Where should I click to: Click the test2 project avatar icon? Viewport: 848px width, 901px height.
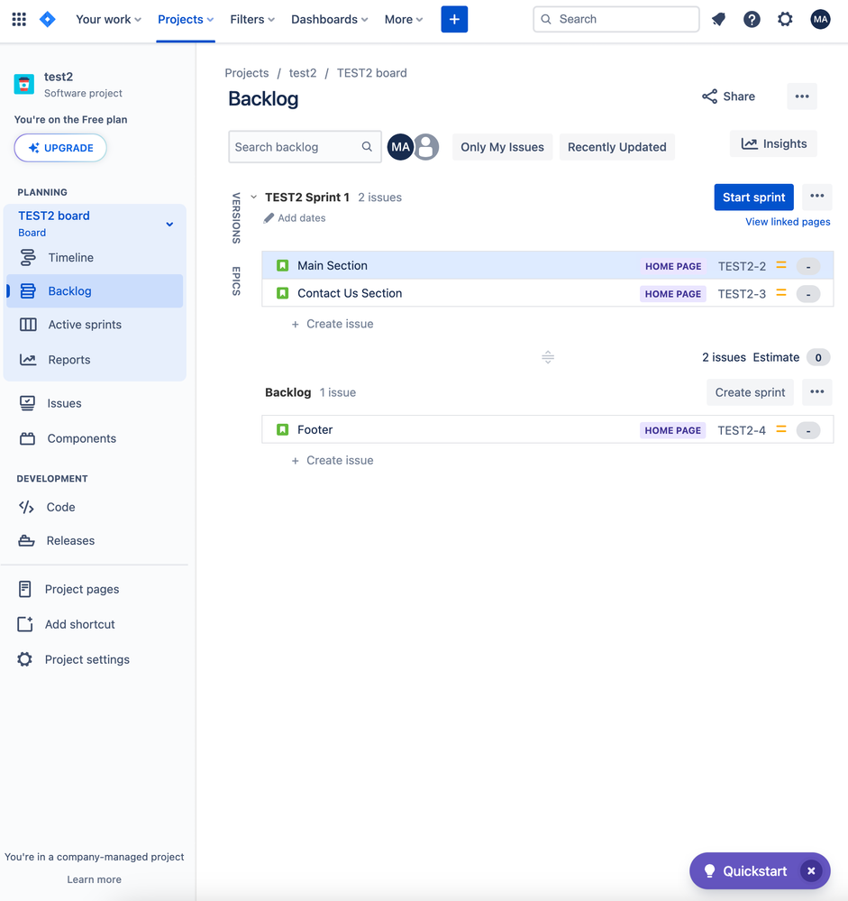24,84
